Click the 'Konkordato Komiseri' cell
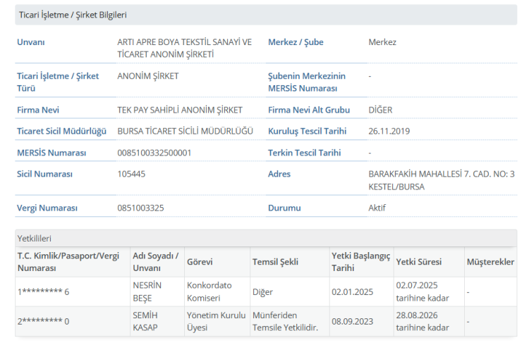 [x=209, y=291]
